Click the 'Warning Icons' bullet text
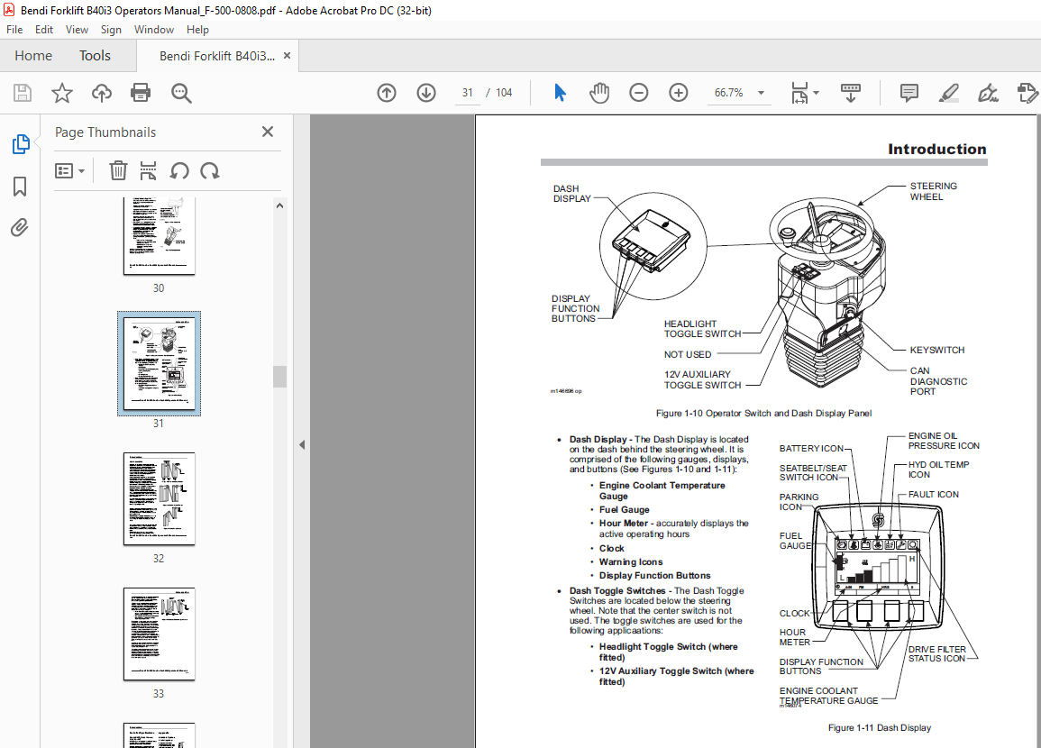 click(x=631, y=562)
